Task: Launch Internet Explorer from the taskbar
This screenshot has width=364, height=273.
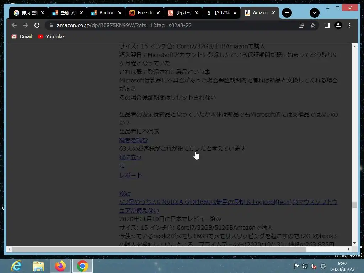Action: pos(16,266)
